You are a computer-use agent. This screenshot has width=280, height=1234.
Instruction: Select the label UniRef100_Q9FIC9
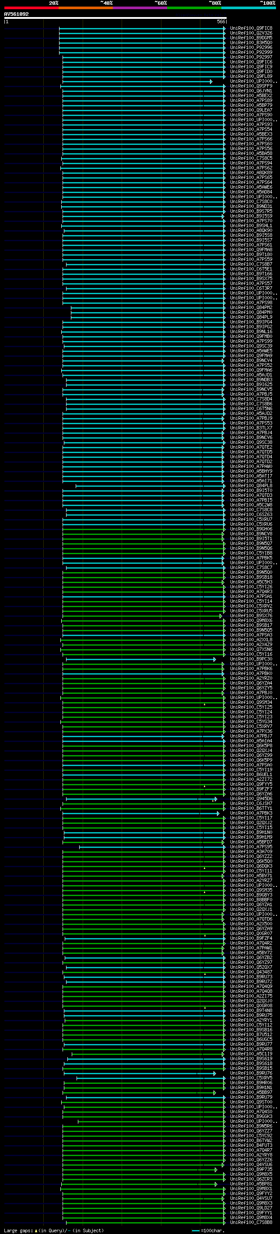pyautogui.click(x=251, y=67)
